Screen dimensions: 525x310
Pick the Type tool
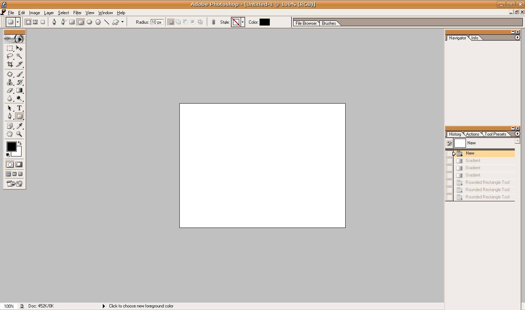(x=19, y=108)
